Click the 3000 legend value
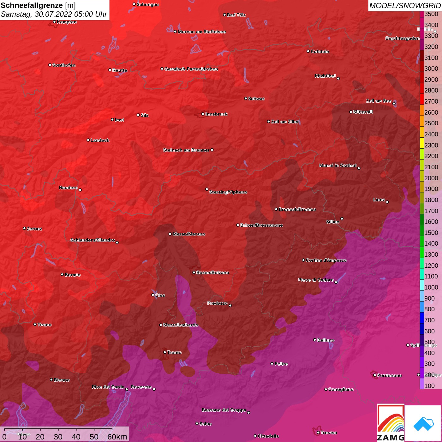The width and height of the screenshot is (442, 442). [431, 69]
